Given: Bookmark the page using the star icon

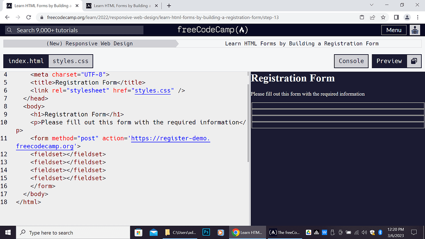Looking at the screenshot, I should coord(382,17).
